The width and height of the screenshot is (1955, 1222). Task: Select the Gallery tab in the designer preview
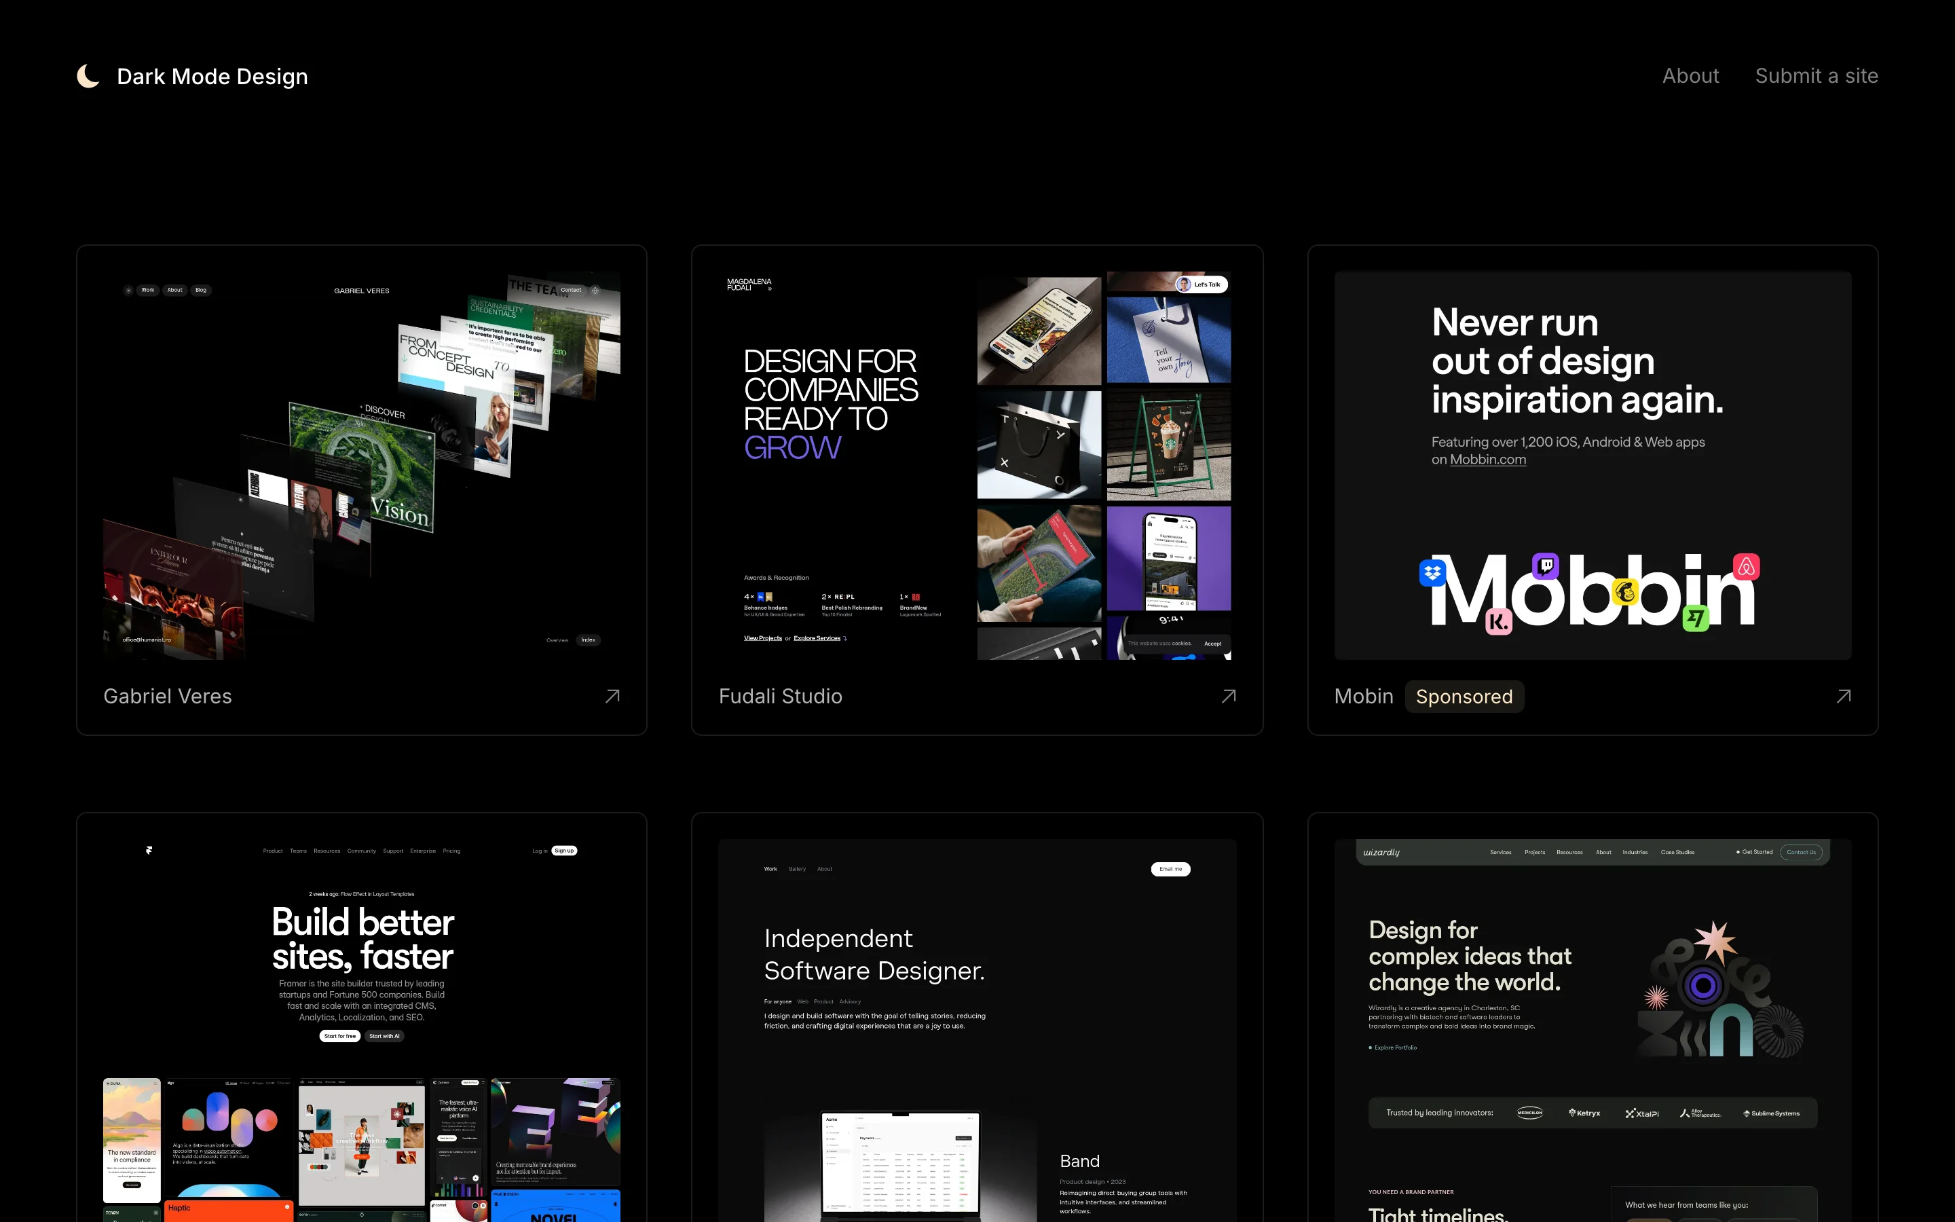[798, 869]
